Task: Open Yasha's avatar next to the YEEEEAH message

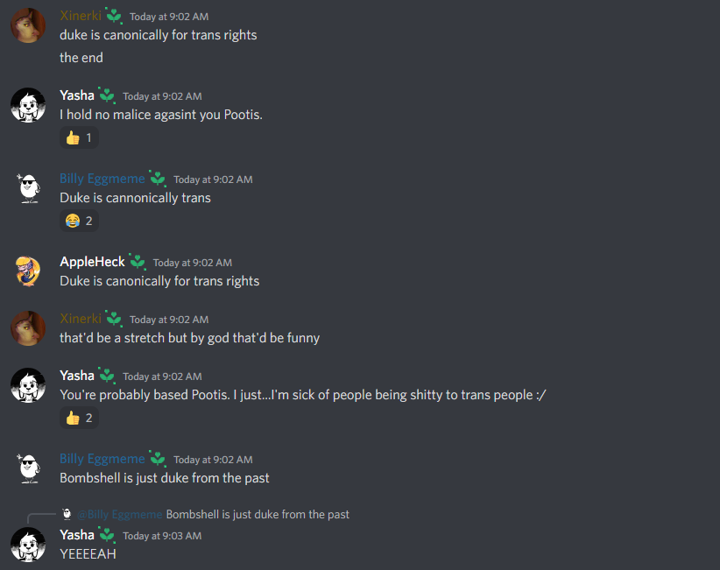Action: point(28,545)
